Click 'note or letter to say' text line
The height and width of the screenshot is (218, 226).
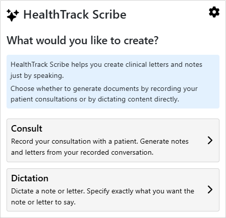pos(43,202)
